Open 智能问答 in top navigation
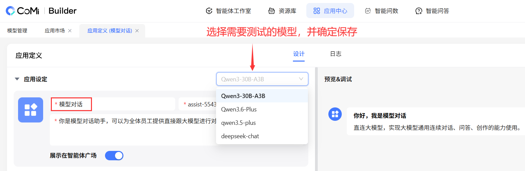The width and height of the screenshot is (525, 171). click(x=432, y=11)
